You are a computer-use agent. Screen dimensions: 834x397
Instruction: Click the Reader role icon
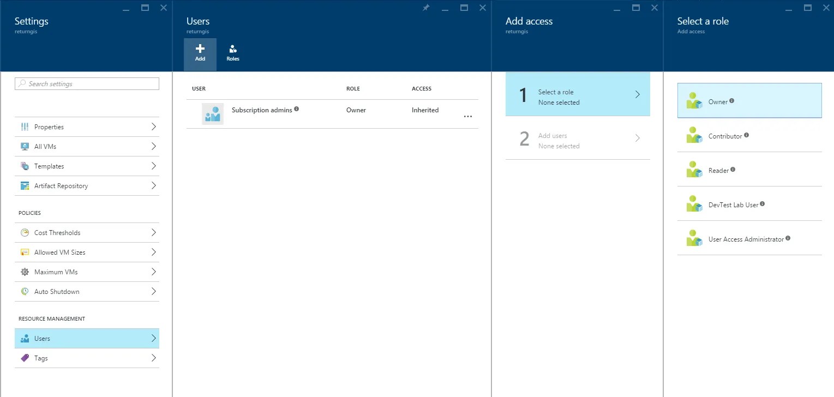tap(694, 170)
